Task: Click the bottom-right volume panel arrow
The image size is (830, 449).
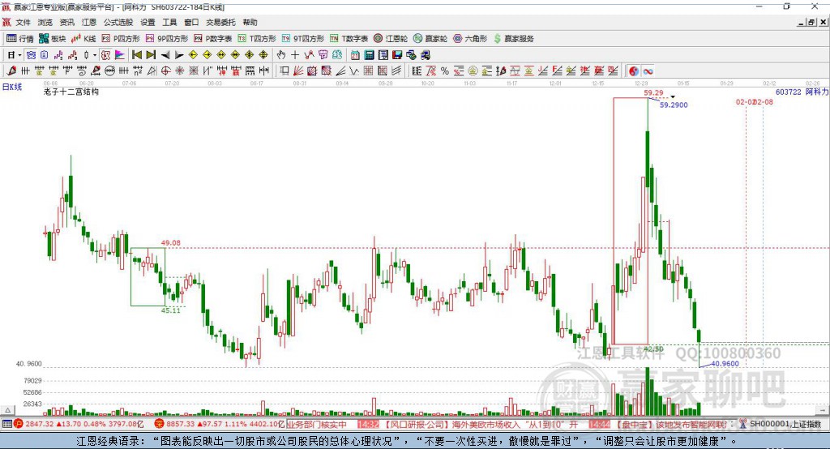Action: [x=822, y=410]
